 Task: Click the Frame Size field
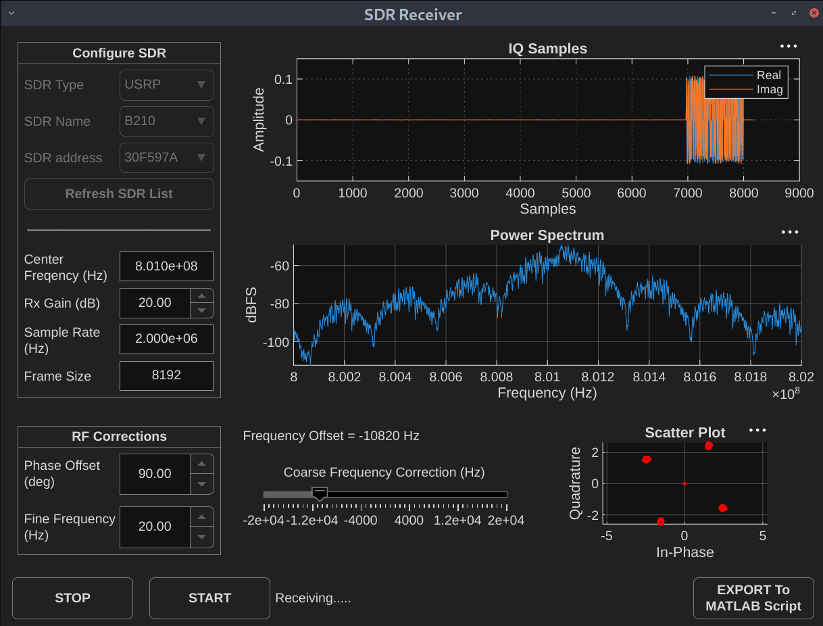coord(166,376)
